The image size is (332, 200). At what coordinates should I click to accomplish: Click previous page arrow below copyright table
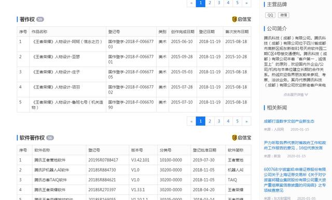point(191,121)
